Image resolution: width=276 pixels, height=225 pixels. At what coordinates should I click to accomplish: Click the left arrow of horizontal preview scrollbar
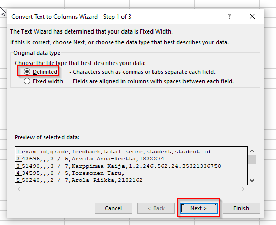pyautogui.click(x=19, y=189)
